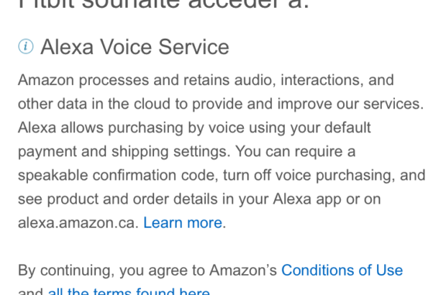
Task: Click the "speakable confirmation code" phrase
Action: click(x=118, y=176)
